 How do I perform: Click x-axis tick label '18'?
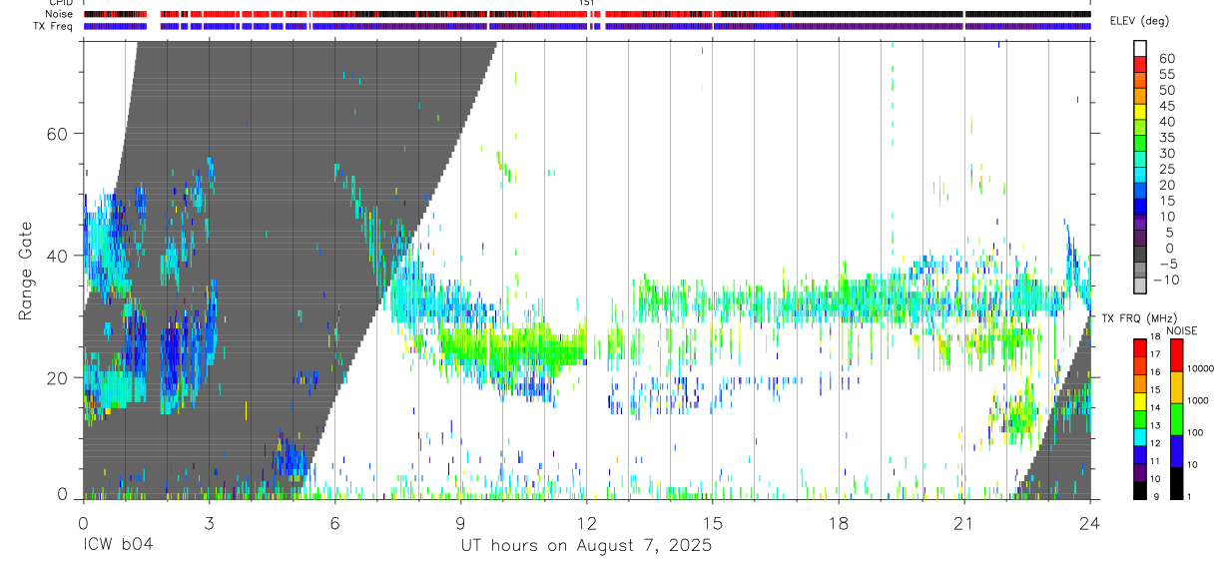point(838,523)
